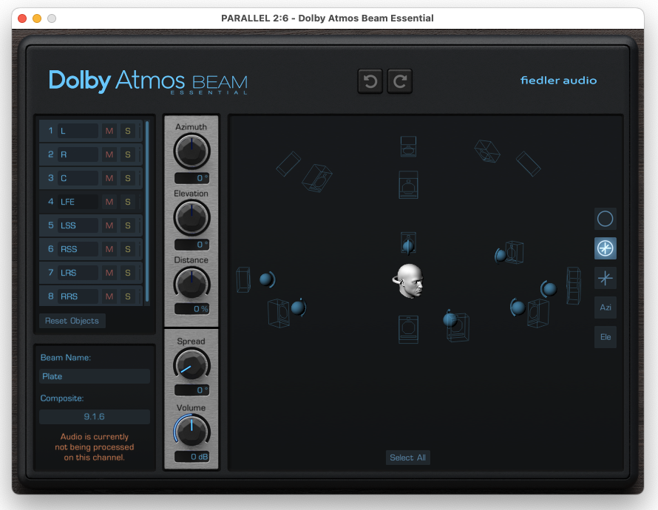
Task: Choose the plain star axes view mode
Action: click(x=605, y=278)
